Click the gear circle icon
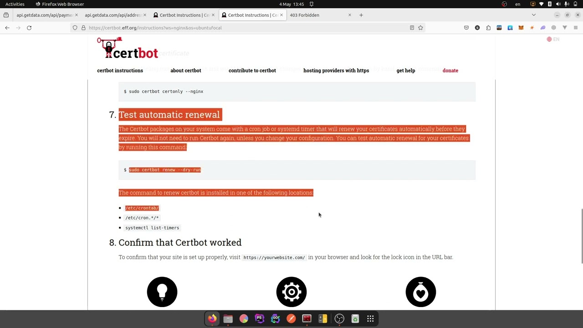 291,292
